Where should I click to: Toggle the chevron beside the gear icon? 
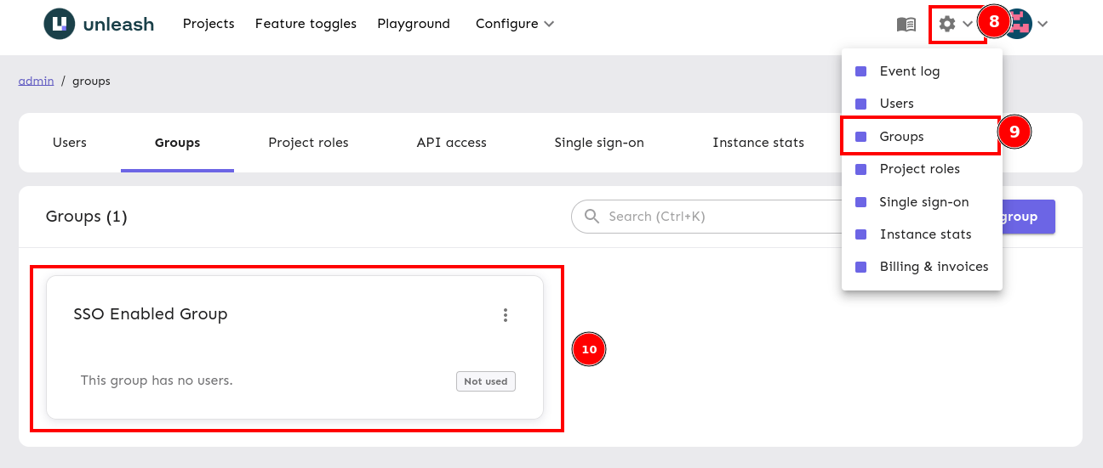(968, 24)
